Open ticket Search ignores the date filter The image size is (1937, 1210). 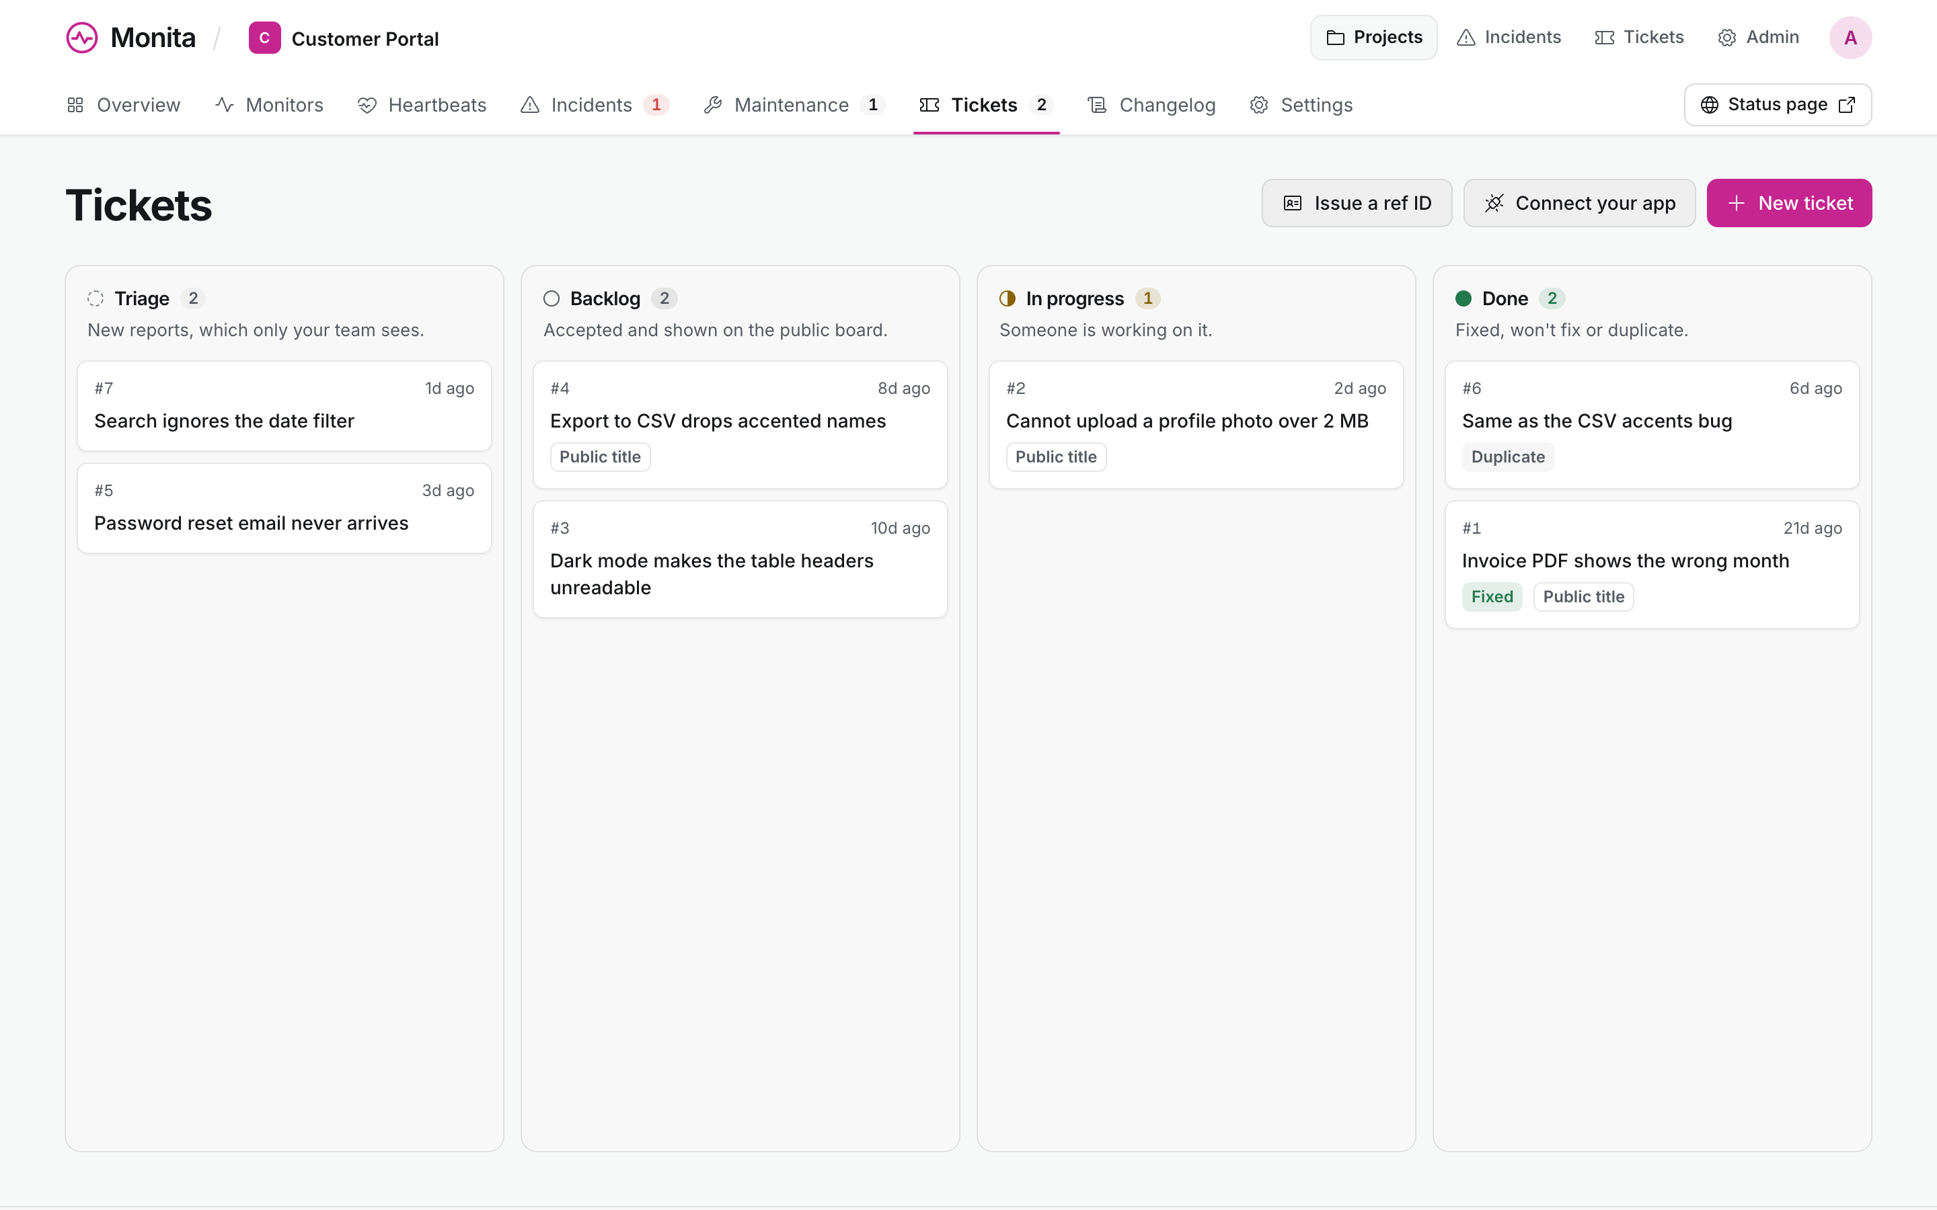point(284,406)
